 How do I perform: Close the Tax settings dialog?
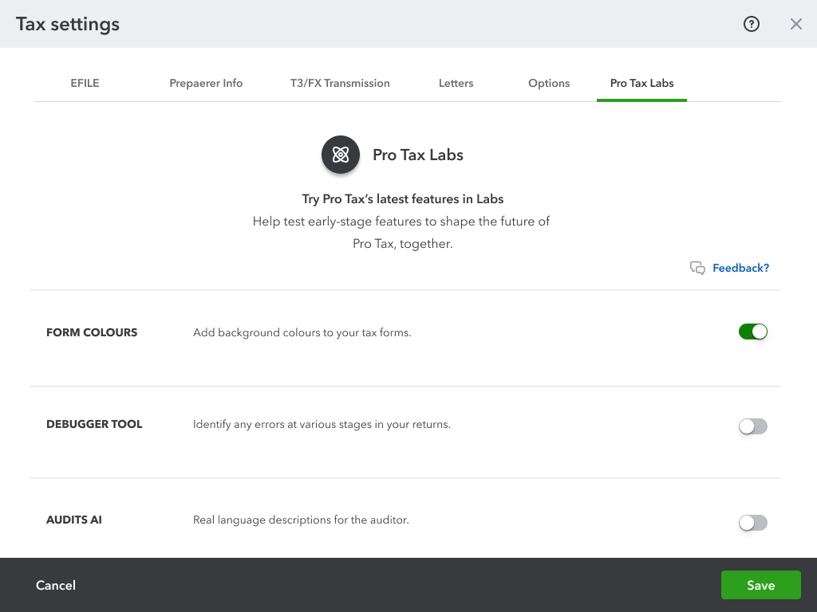(795, 24)
